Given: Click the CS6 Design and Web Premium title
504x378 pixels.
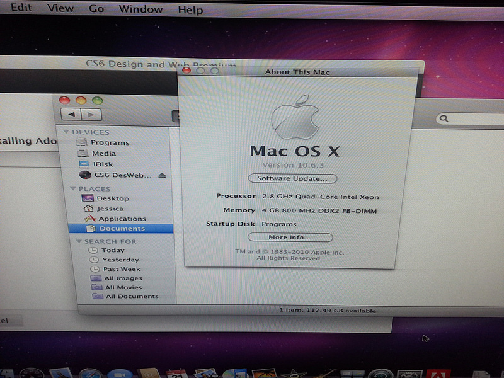Looking at the screenshot, I should pos(161,64).
